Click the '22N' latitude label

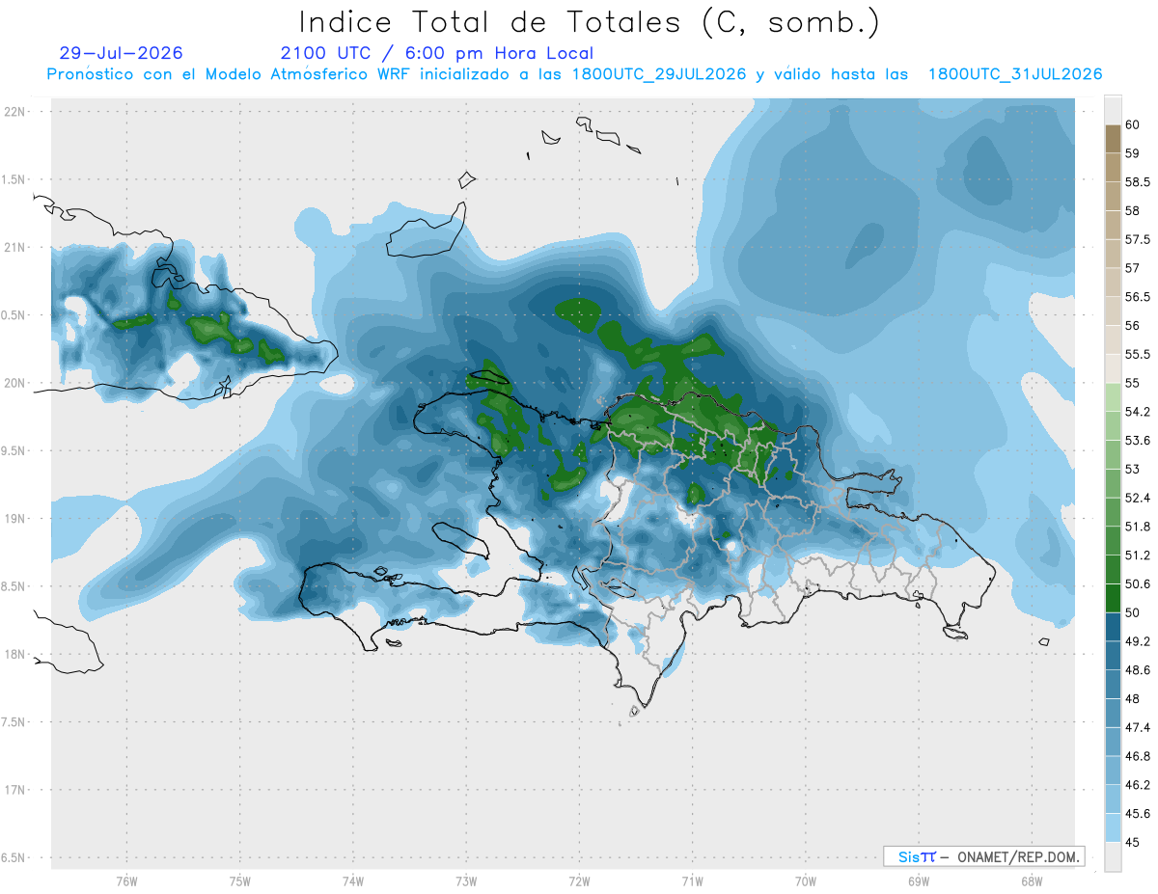(x=16, y=112)
